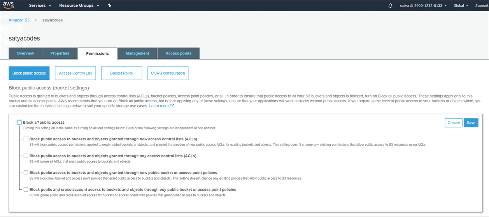The width and height of the screenshot is (489, 217).
Task: Expand the Services dropdown menu
Action: 40,5
